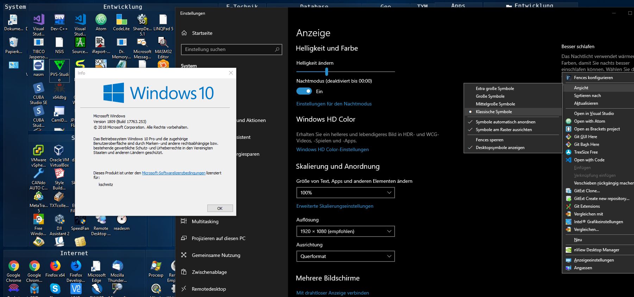
Task: Open the TIBCO Jaspersoft icon
Action: tap(38, 48)
